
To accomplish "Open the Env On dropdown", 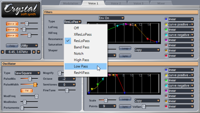I will [x=111, y=18].
